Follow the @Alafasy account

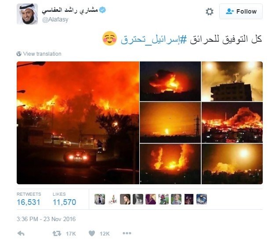coord(241,11)
